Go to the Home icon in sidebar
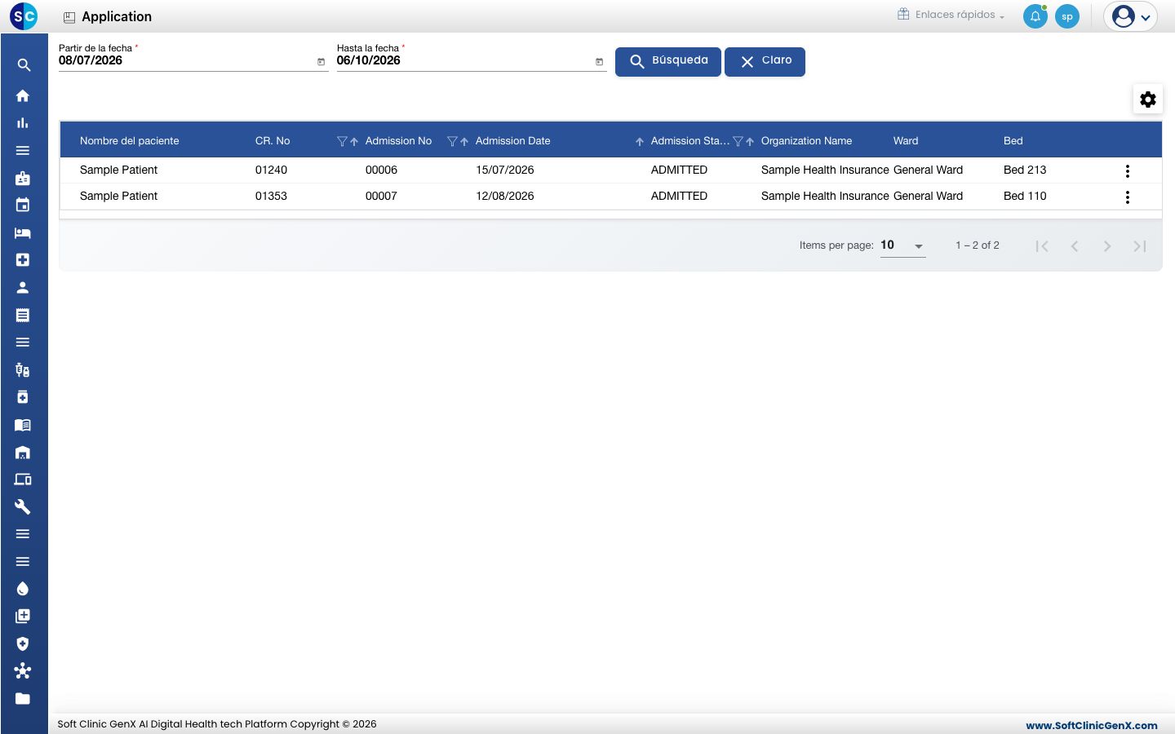 tap(23, 95)
